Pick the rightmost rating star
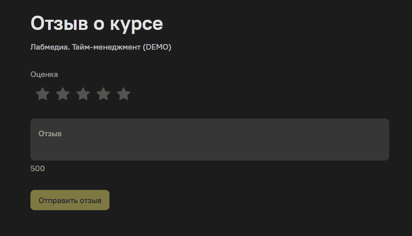The width and height of the screenshot is (412, 236). coord(124,94)
